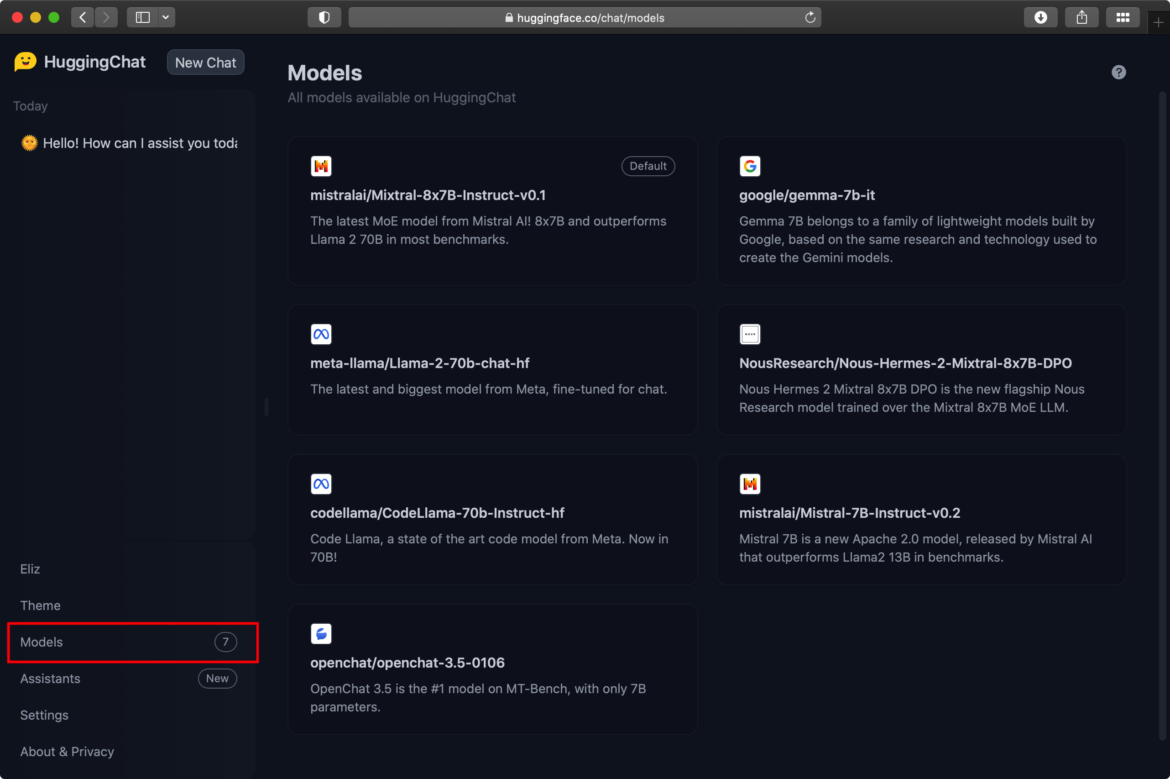Click the HuggingChat title link
Screen dimensions: 1170x779
coord(94,62)
